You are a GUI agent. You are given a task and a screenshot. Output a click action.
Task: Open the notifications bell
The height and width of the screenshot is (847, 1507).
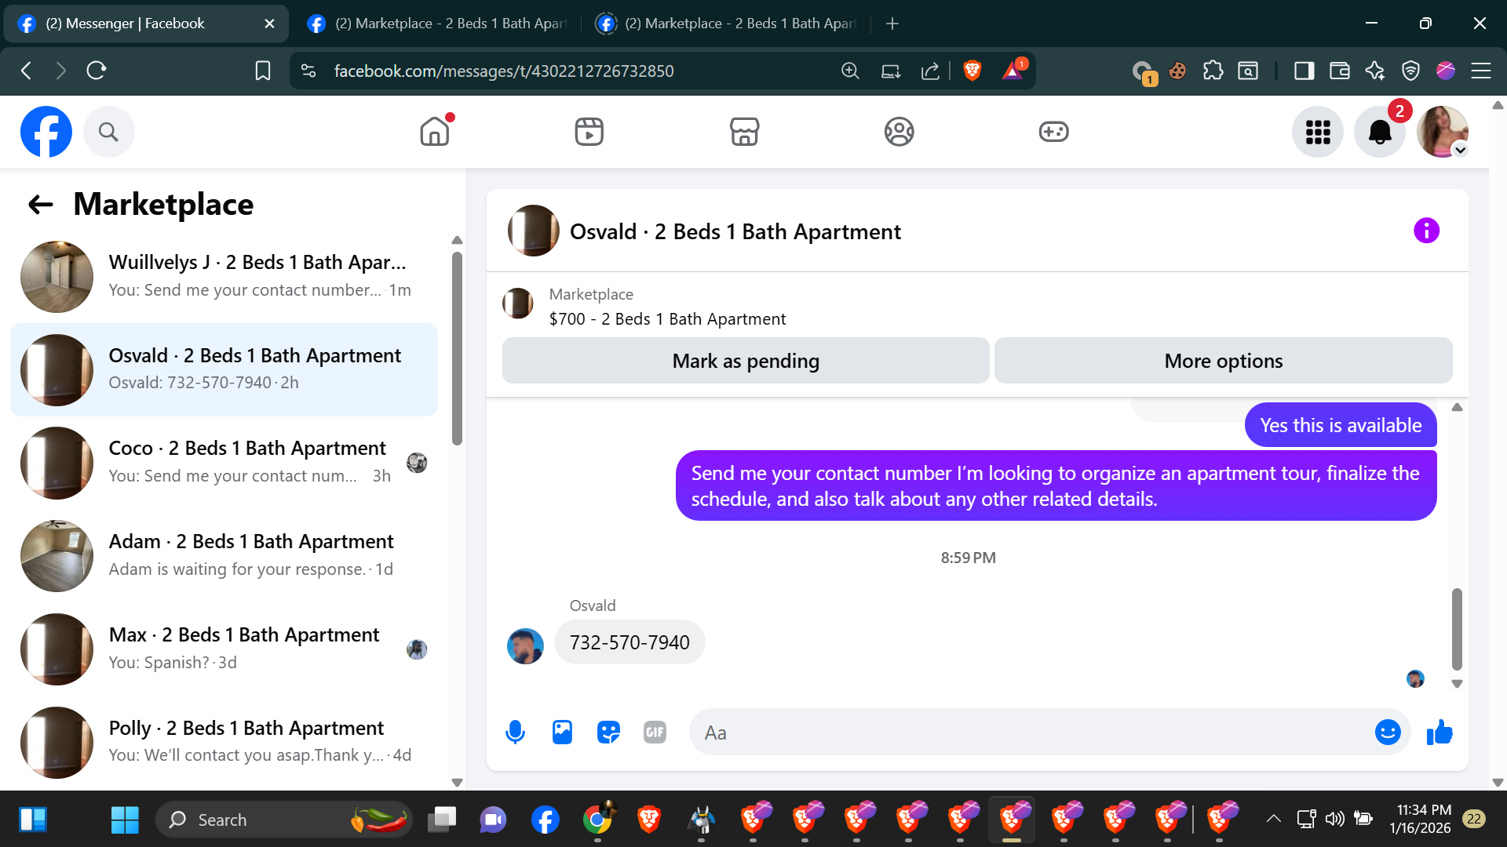1379,132
